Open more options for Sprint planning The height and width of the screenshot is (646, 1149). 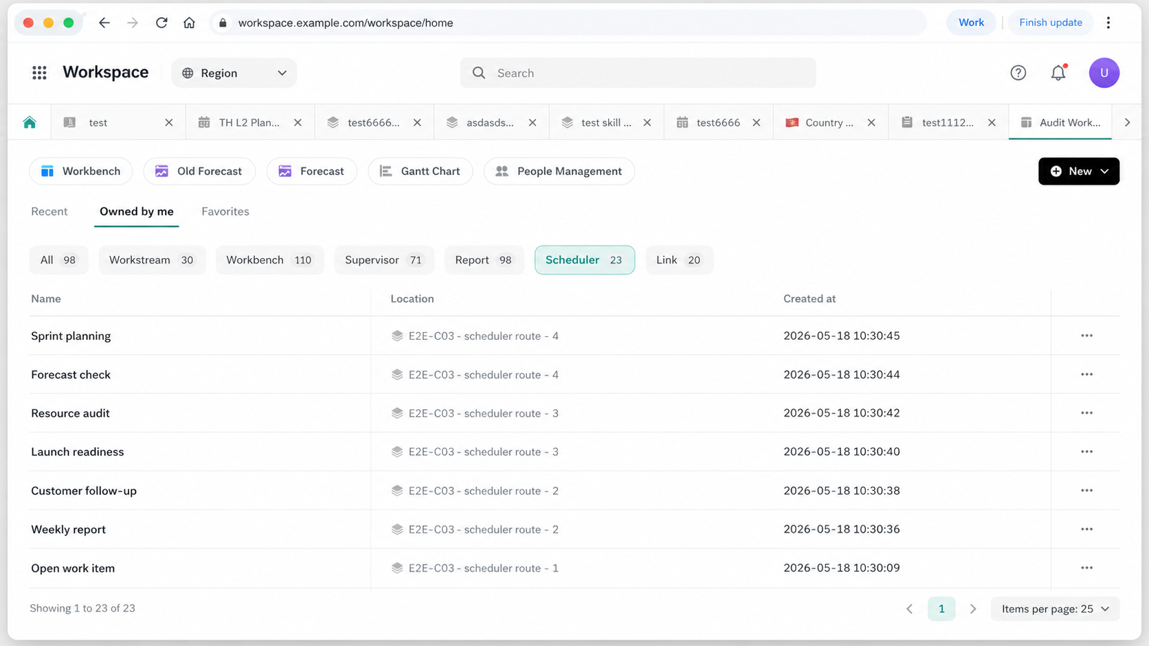1086,336
